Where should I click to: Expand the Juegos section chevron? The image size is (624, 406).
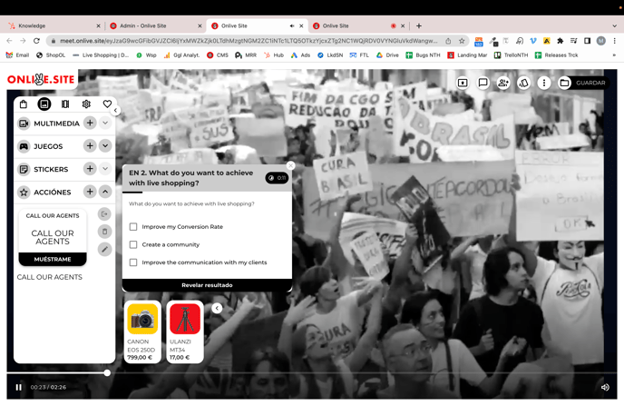105,146
